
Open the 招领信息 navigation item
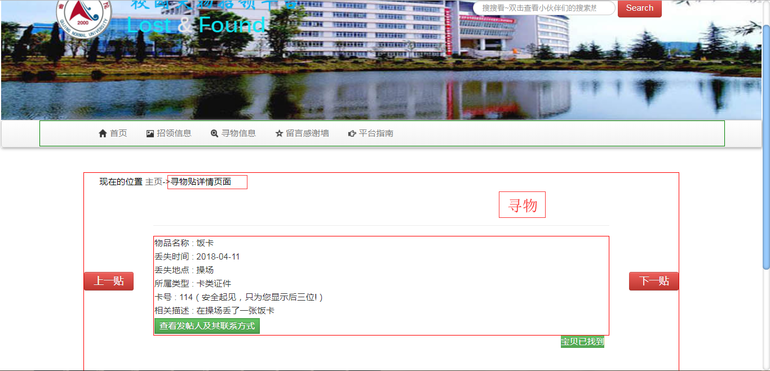[x=169, y=133]
